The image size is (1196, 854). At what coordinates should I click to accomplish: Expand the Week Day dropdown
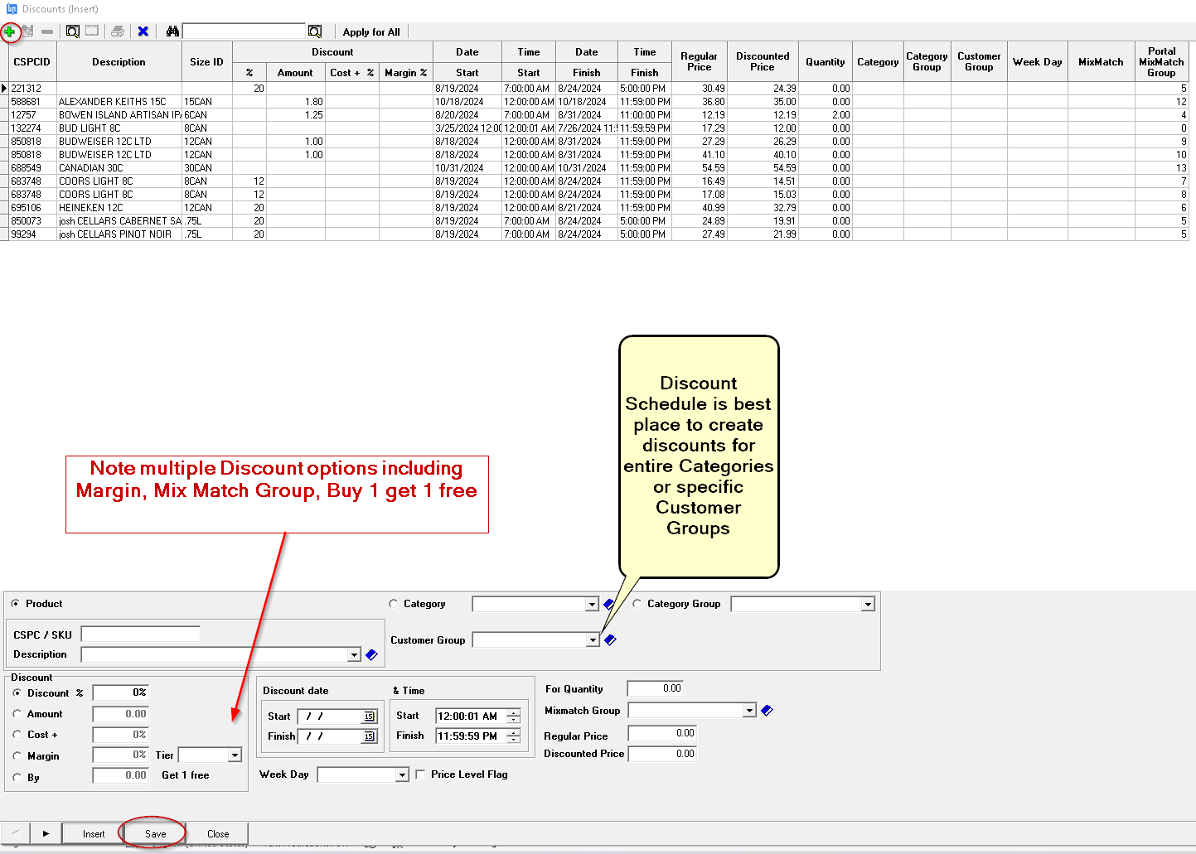tap(402, 775)
